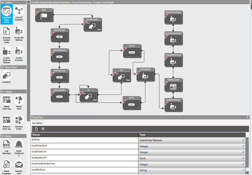Choose the Log Message tool
252x175 pixels.
pyautogui.click(x=7, y=147)
